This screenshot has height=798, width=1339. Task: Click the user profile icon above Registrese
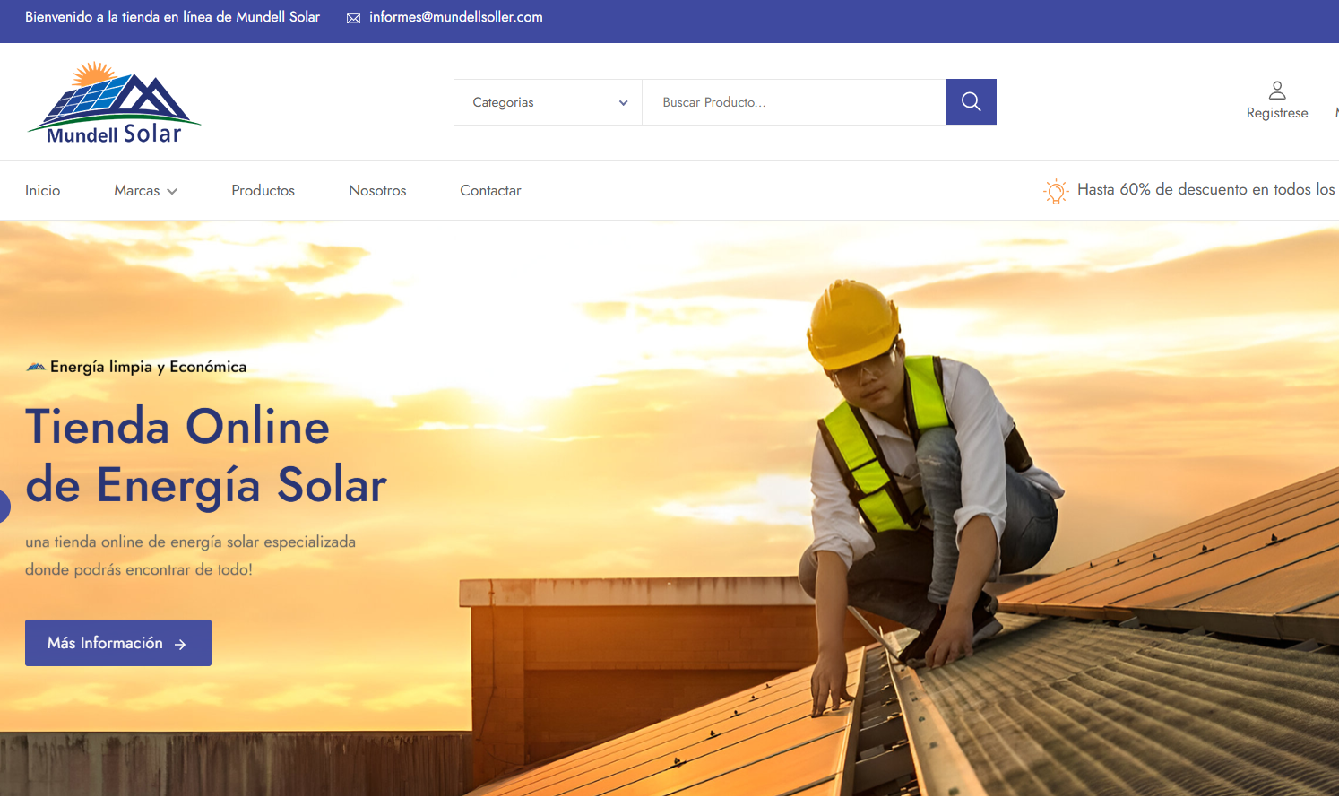coord(1277,90)
